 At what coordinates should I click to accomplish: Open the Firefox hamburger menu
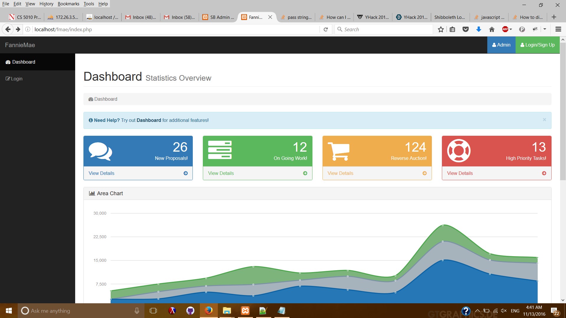click(558, 29)
